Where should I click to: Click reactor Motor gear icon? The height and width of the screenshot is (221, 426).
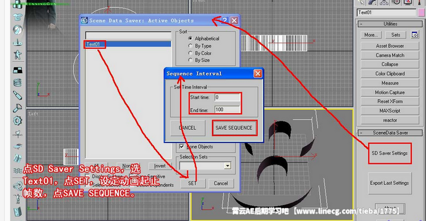click(x=18, y=121)
